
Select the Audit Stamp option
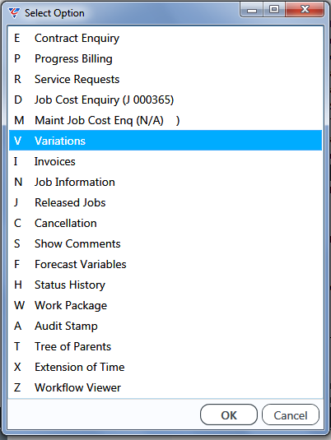click(x=165, y=326)
